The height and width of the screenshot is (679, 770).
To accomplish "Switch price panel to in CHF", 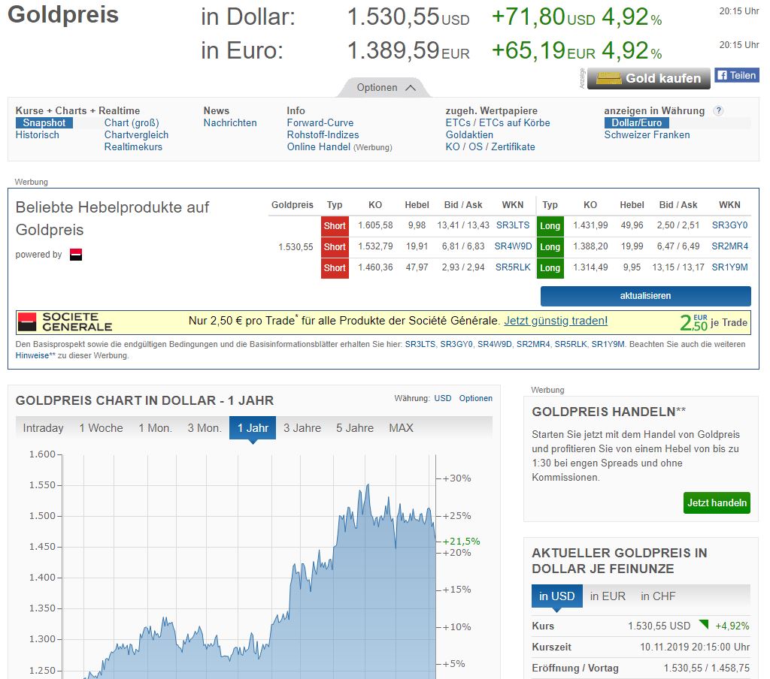I will click(x=658, y=596).
